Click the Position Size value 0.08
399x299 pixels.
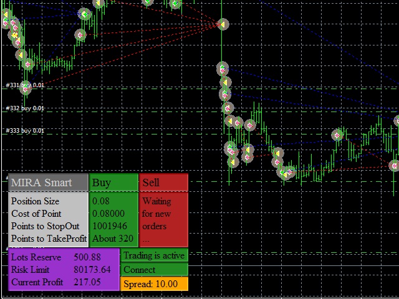(x=100, y=201)
